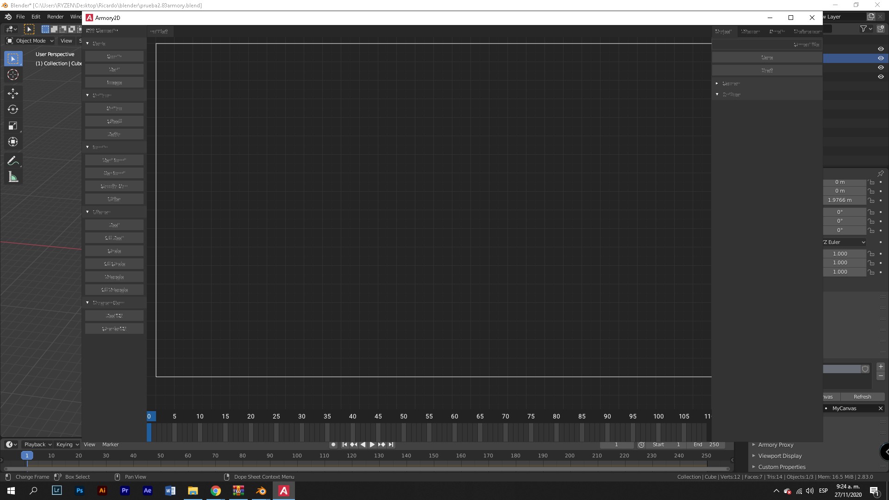Select the Transform tool icon
889x500 pixels.
click(x=13, y=142)
